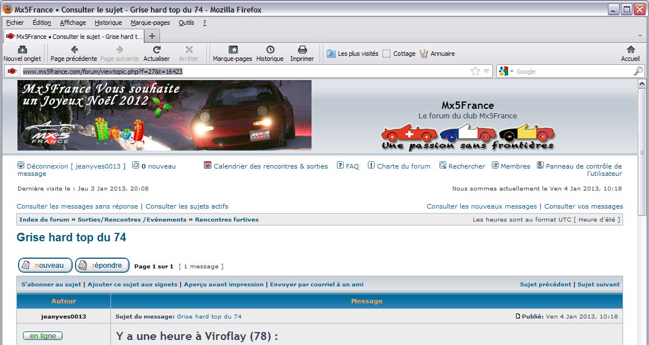The height and width of the screenshot is (345, 649).
Task: Open the tab list dropdown arrow
Action: pyautogui.click(x=640, y=36)
